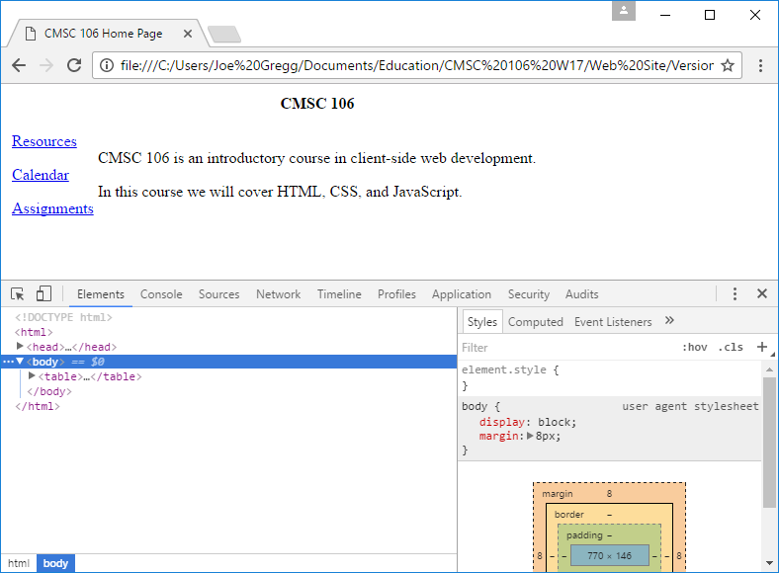The height and width of the screenshot is (573, 779).
Task: Open the Audits tab
Action: (x=581, y=294)
